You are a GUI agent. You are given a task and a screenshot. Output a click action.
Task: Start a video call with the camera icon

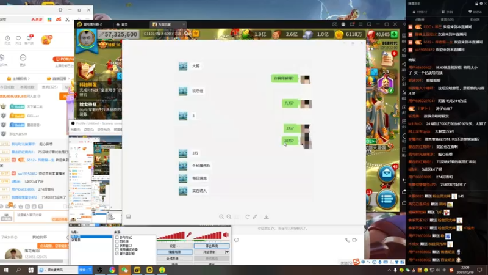point(355,240)
